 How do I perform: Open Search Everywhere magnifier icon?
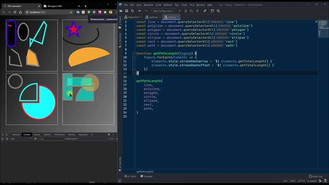[x=218, y=11]
